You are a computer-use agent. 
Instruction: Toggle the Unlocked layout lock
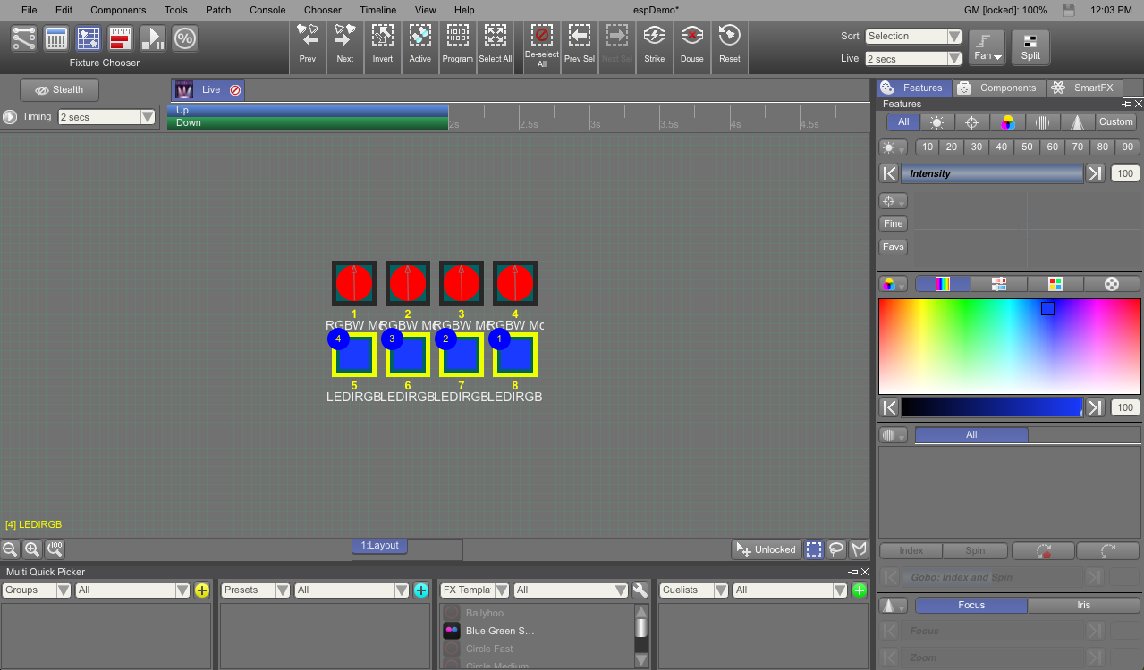tap(766, 549)
